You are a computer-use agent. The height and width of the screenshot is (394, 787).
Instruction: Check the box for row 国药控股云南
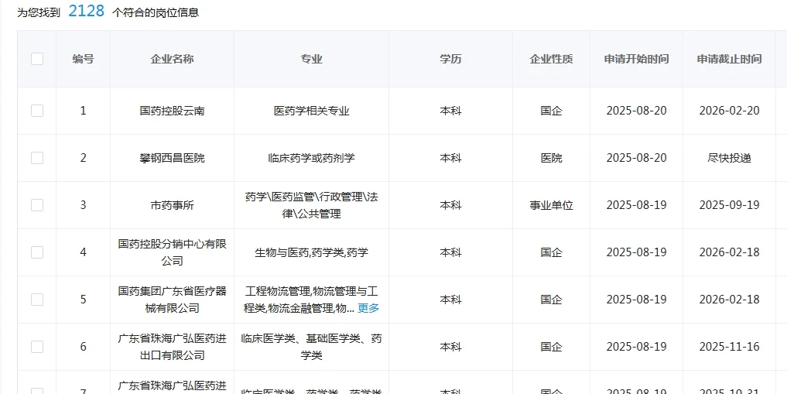point(37,111)
